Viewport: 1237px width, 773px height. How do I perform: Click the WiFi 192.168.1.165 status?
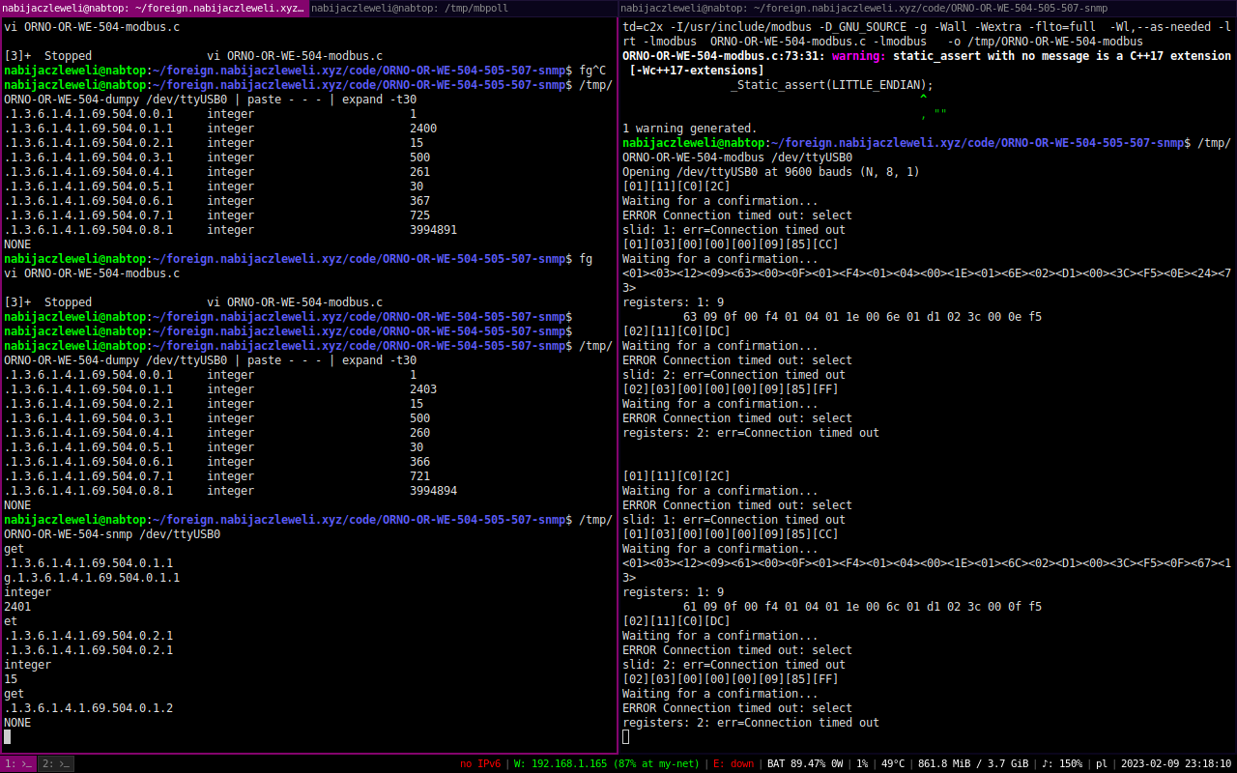[x=606, y=763]
